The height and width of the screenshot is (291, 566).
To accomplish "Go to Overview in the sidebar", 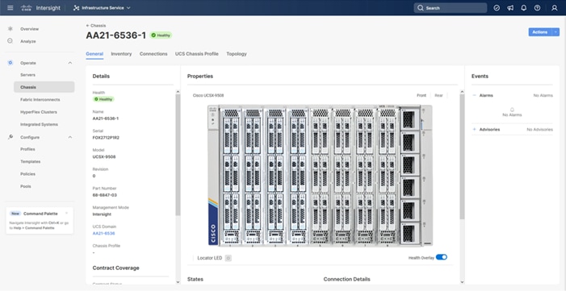I will point(29,29).
